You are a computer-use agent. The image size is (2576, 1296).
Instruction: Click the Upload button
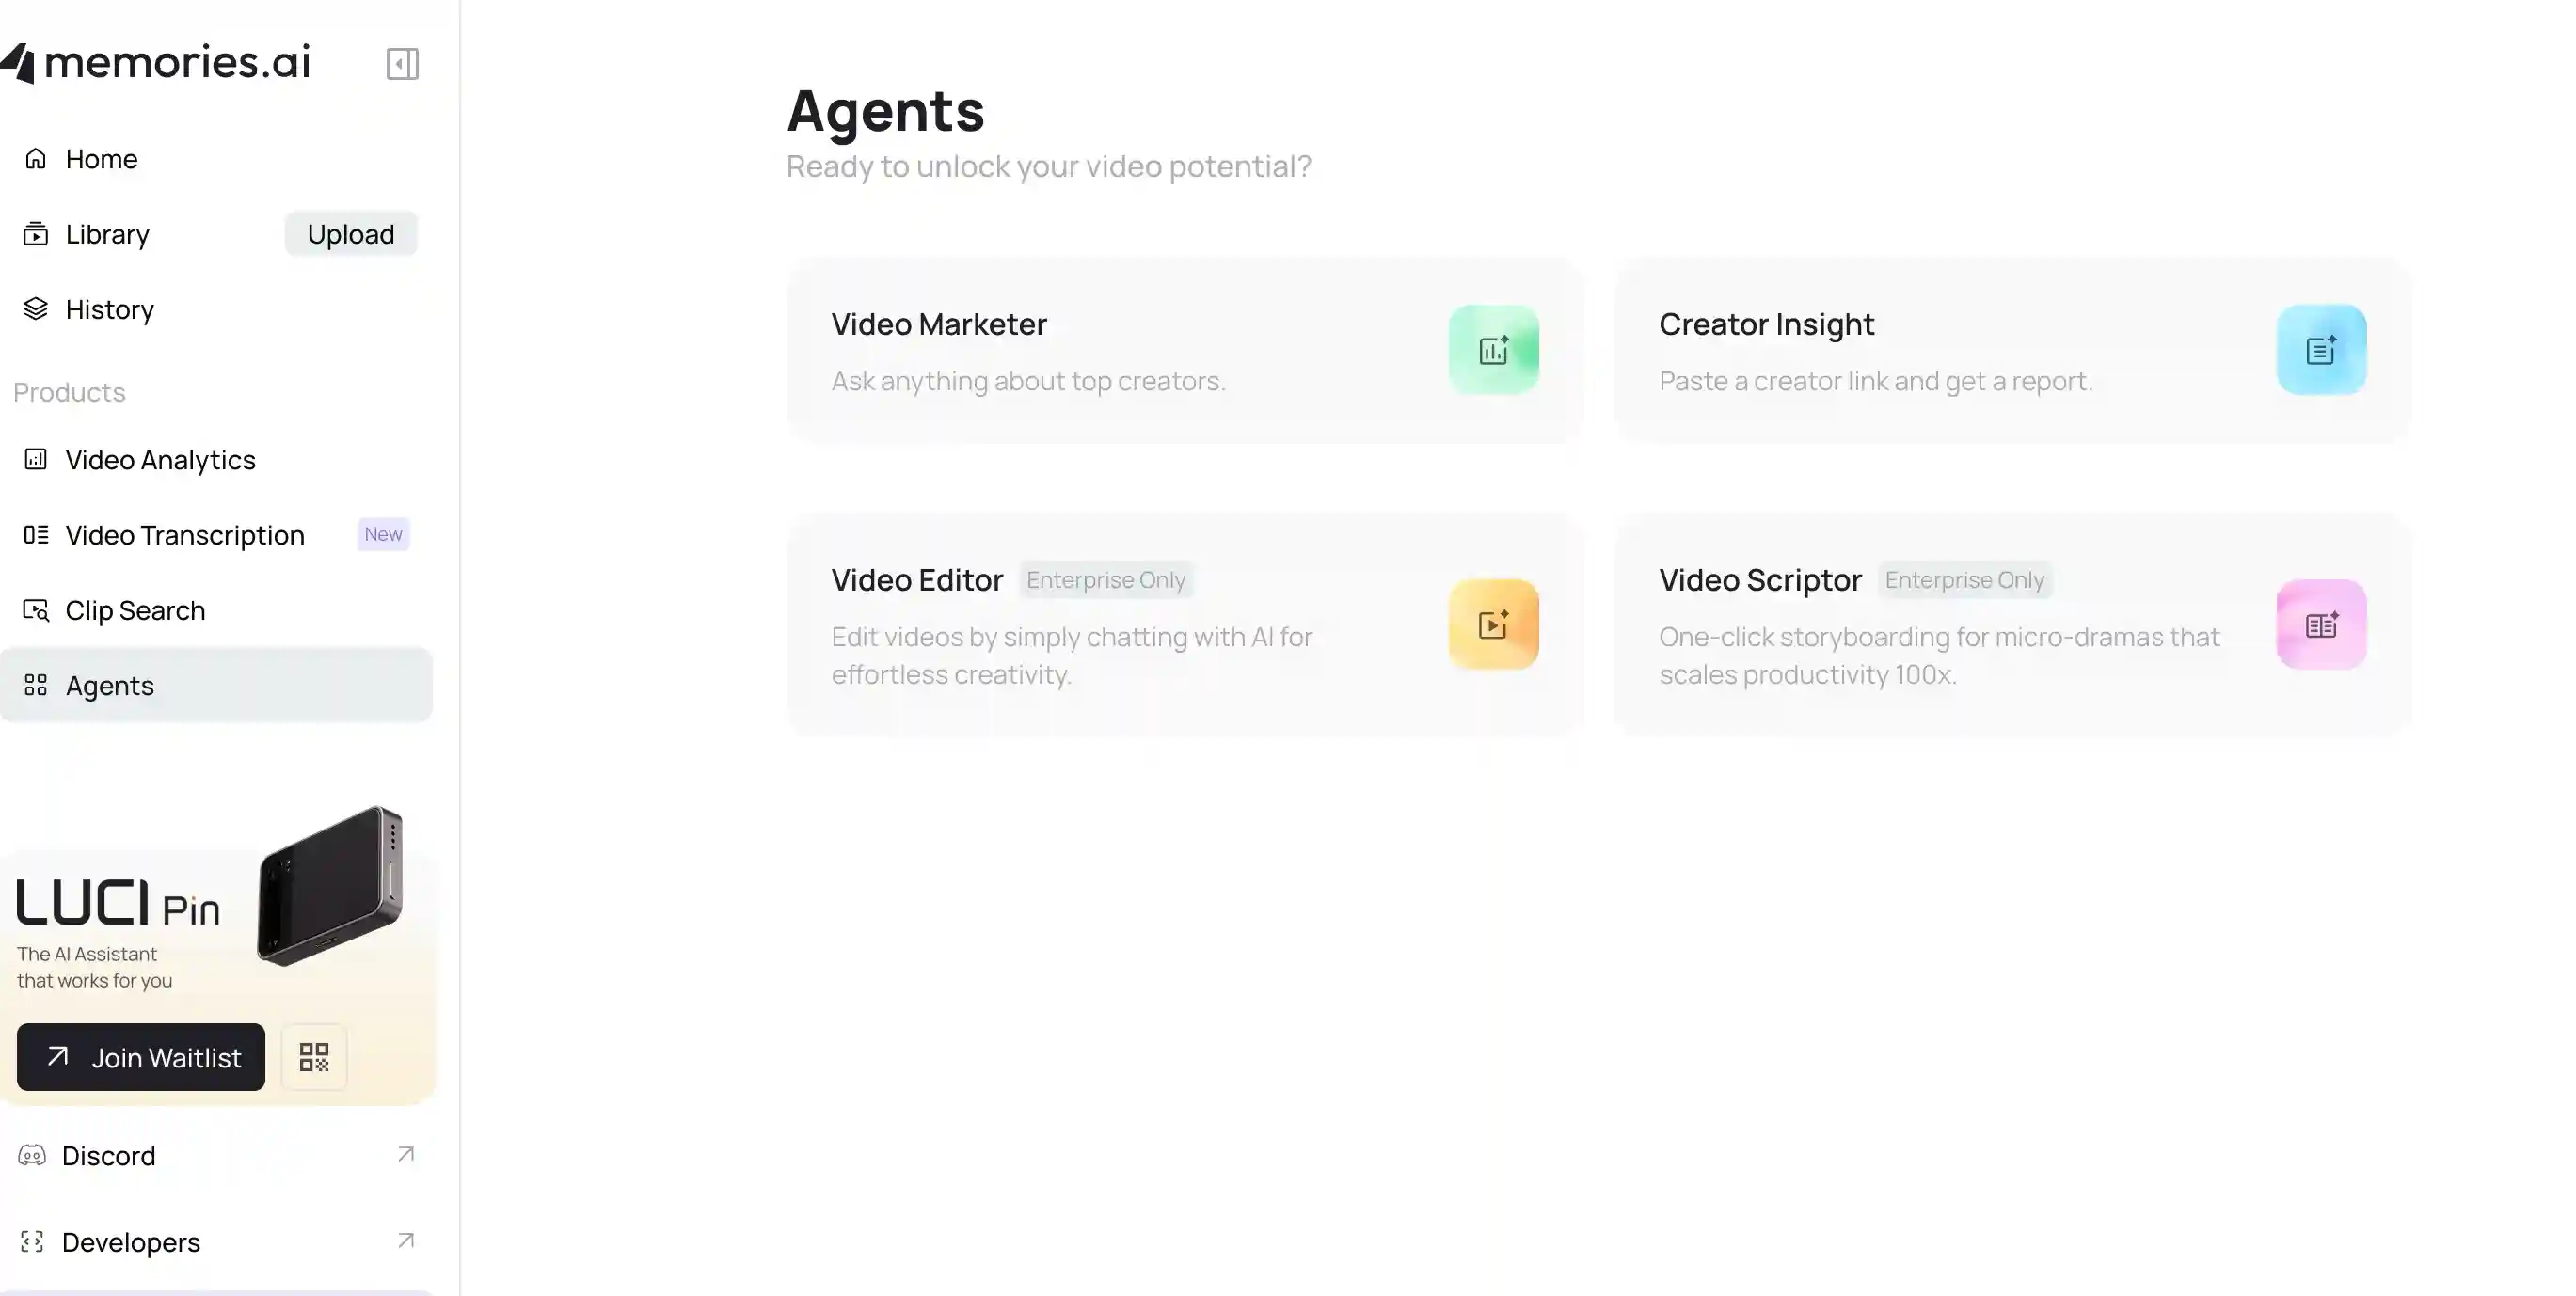350,233
